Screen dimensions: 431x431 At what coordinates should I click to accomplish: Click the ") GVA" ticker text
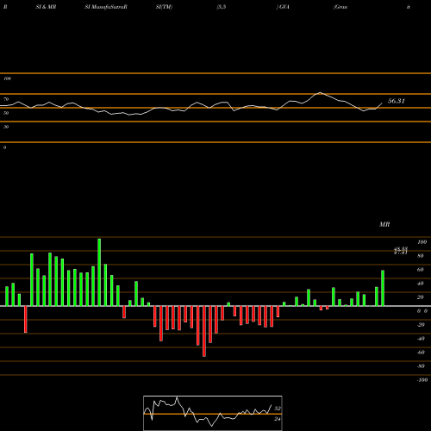pyautogui.click(x=283, y=7)
